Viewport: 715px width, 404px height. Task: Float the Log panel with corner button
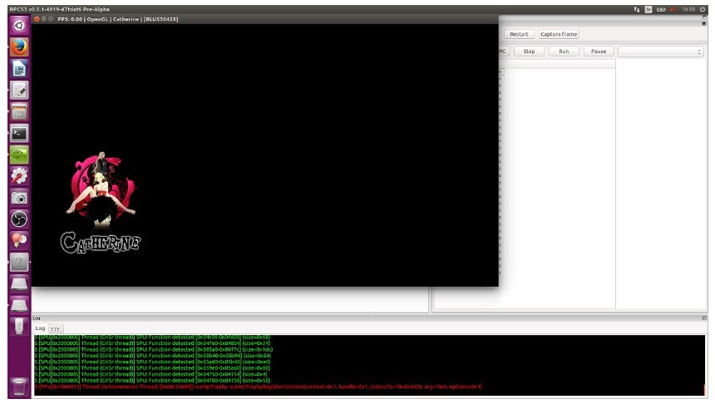(x=704, y=318)
